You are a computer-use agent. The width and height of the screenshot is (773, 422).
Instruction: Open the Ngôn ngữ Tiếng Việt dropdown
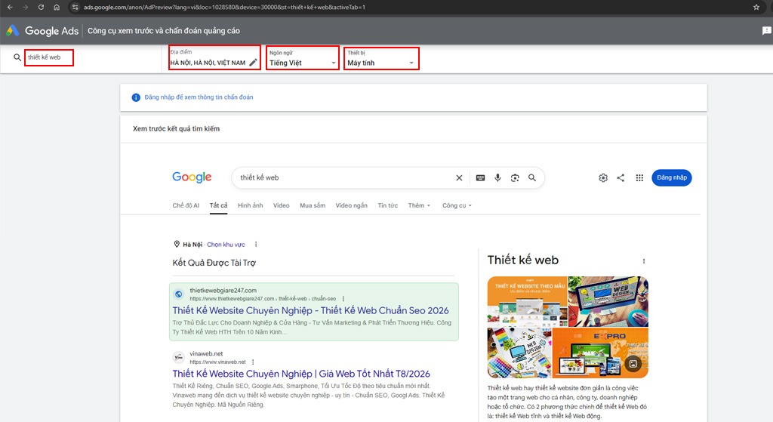point(303,58)
